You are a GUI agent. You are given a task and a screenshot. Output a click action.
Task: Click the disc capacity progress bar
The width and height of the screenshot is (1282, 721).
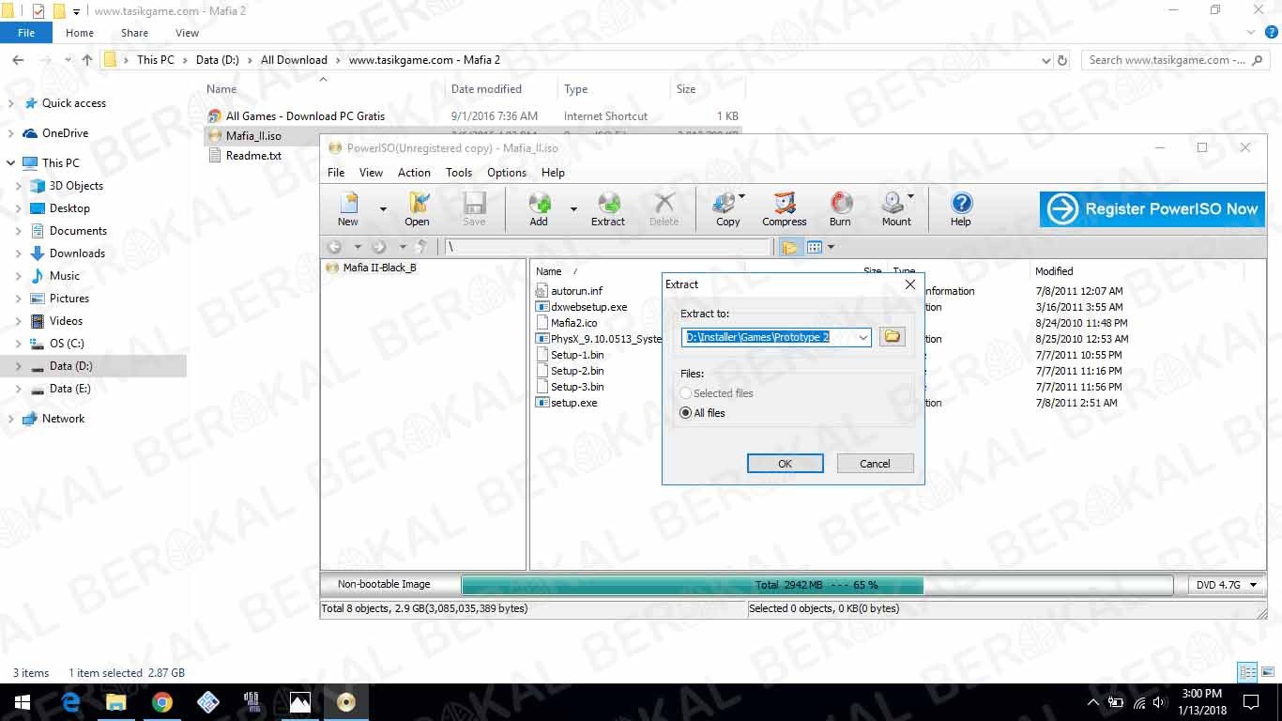pyautogui.click(x=817, y=585)
